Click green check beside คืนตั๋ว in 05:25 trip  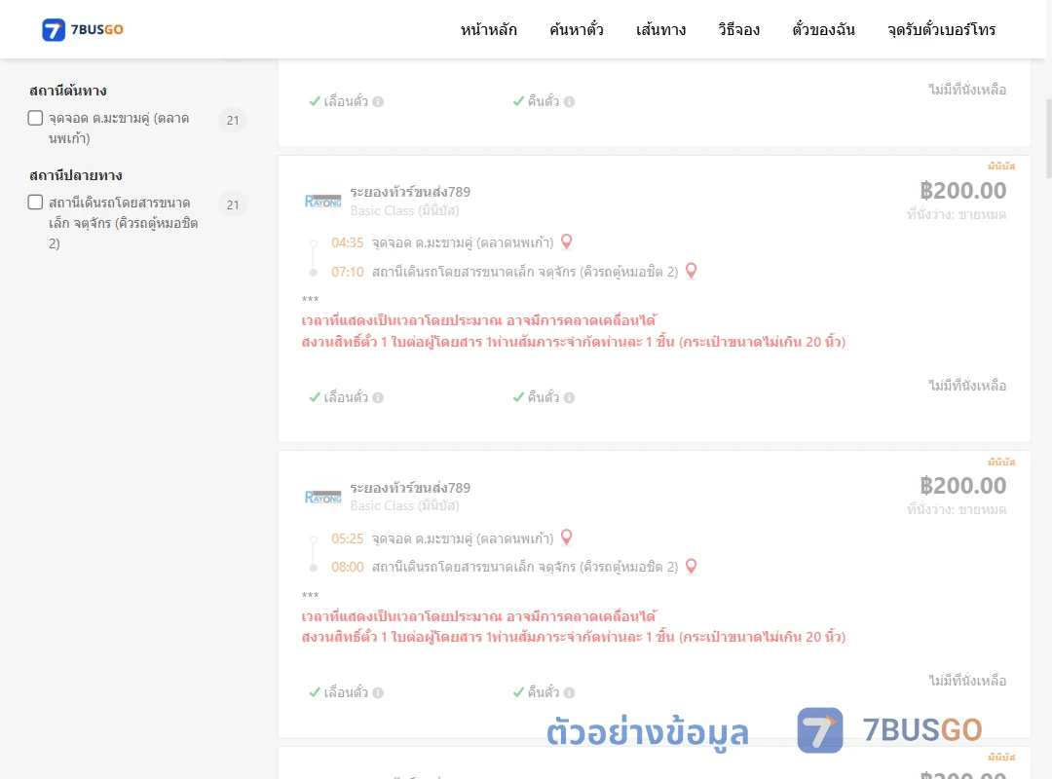pyautogui.click(x=518, y=692)
